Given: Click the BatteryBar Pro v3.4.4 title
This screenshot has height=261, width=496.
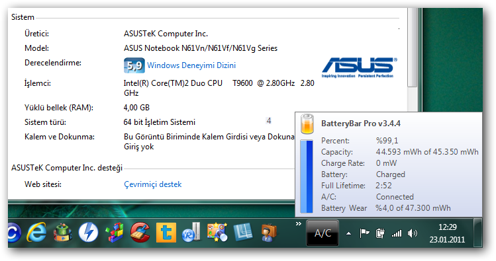Looking at the screenshot, I should click(x=361, y=124).
